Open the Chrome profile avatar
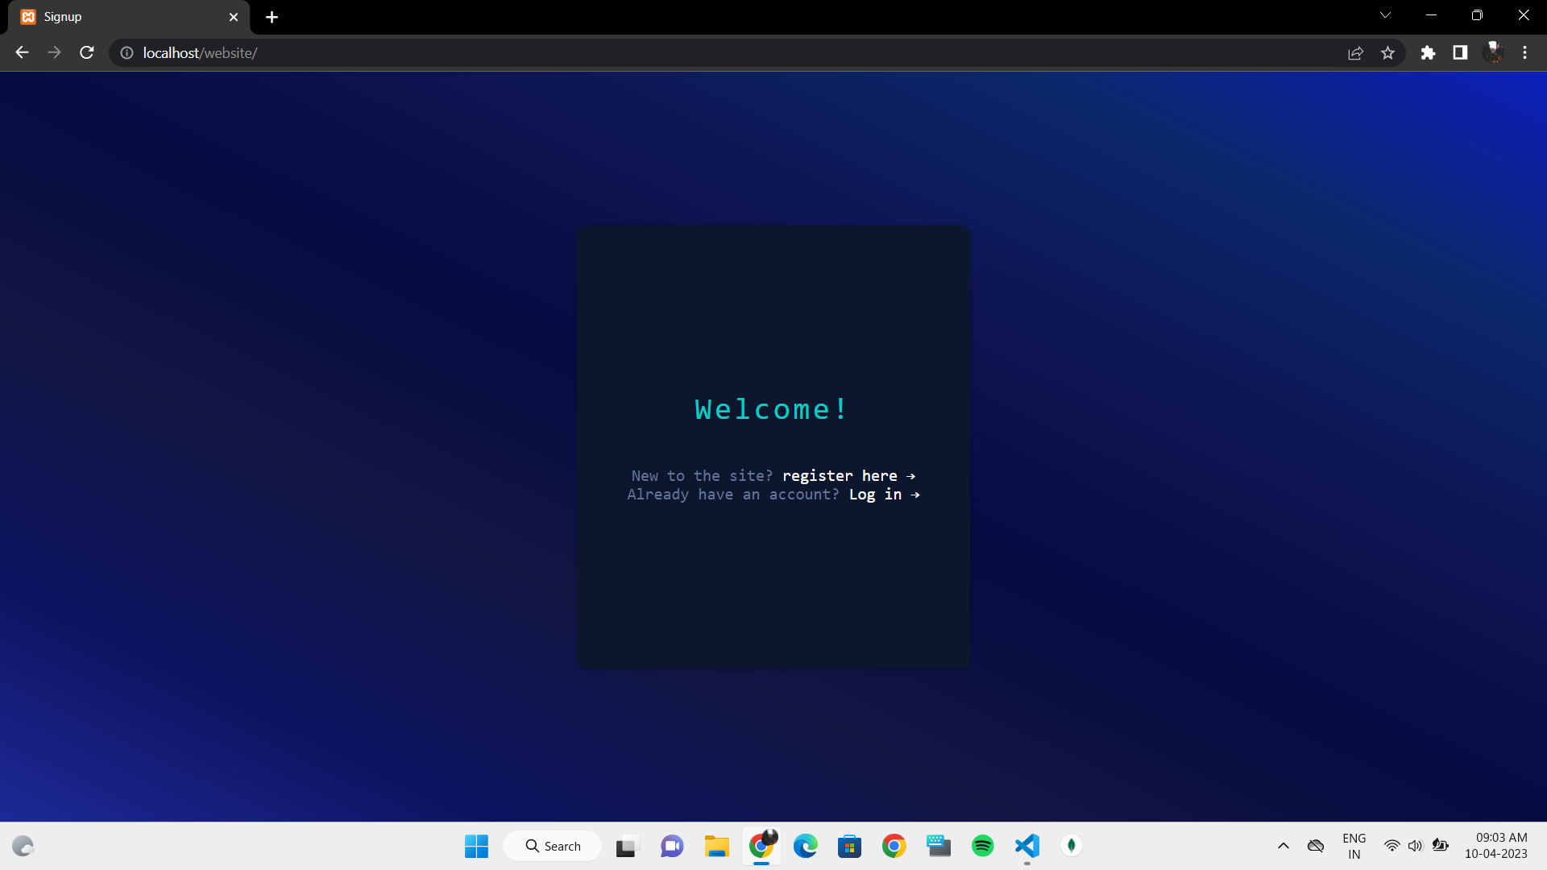 click(x=1494, y=52)
